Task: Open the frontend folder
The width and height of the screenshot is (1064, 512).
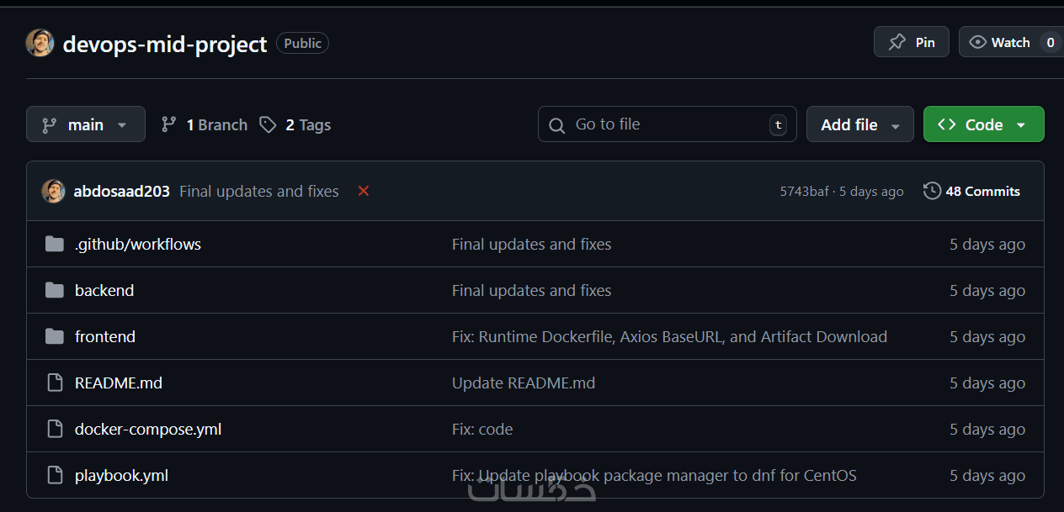Action: pyautogui.click(x=105, y=336)
